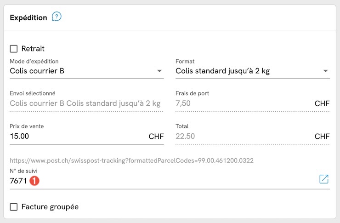340x223 pixels.
Task: Focus the Prix de vente 15.00 field
Action: click(x=74, y=136)
